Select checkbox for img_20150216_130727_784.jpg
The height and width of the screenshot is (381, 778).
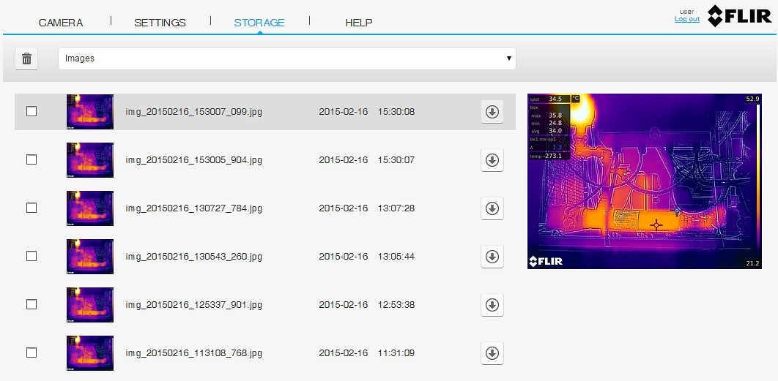[x=32, y=208]
